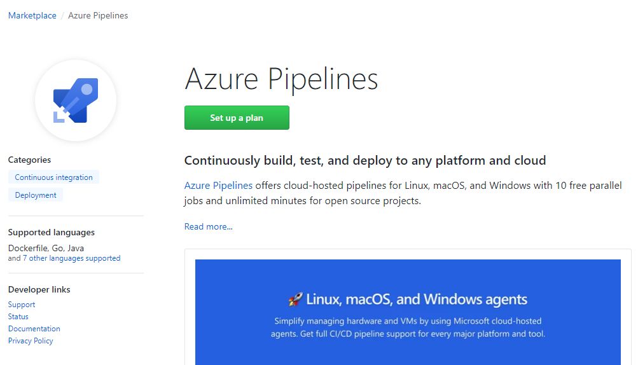
Task: Expand the description with Read more
Action: (209, 226)
